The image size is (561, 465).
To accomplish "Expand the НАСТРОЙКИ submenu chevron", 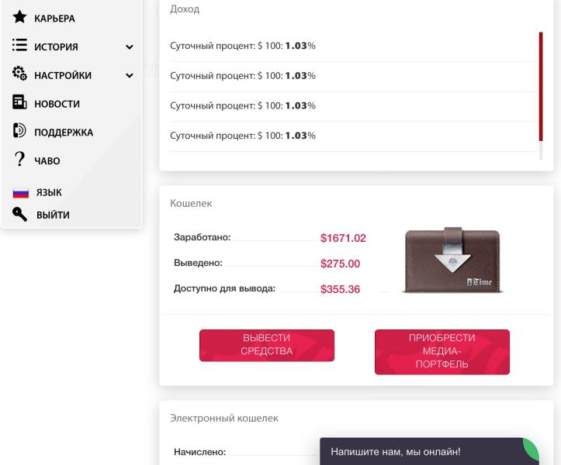I will [130, 75].
